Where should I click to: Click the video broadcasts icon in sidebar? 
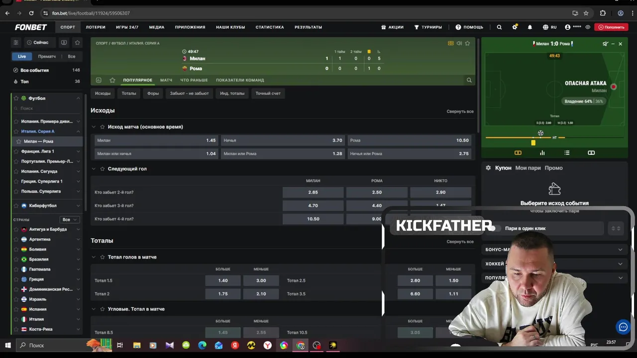[x=64, y=43]
